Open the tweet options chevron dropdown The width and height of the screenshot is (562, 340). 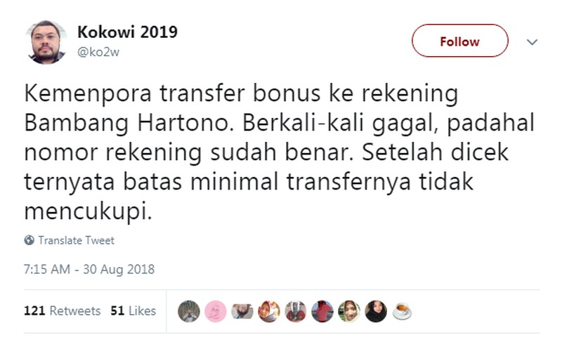(x=532, y=42)
